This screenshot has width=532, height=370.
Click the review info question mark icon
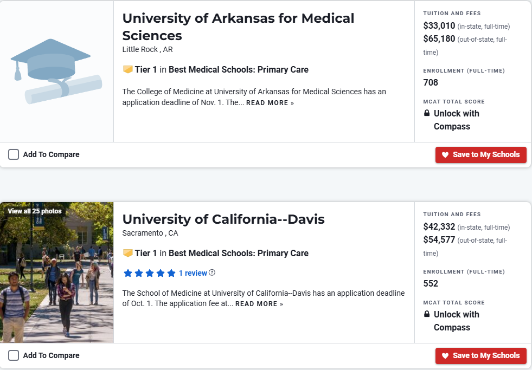pyautogui.click(x=212, y=273)
